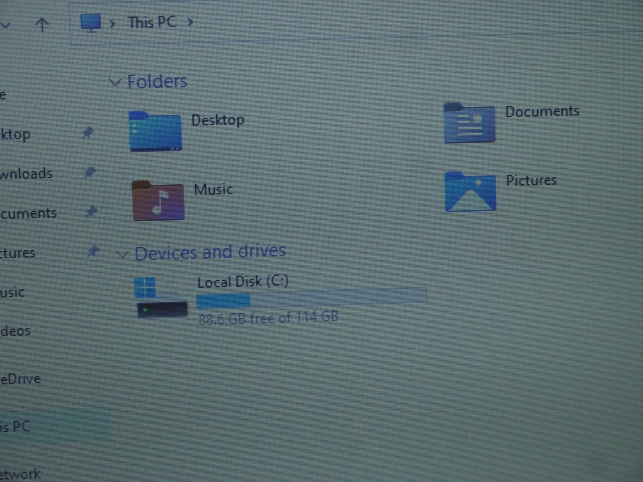The height and width of the screenshot is (482, 643).
Task: Open Network in the navigation pane
Action: [20, 474]
